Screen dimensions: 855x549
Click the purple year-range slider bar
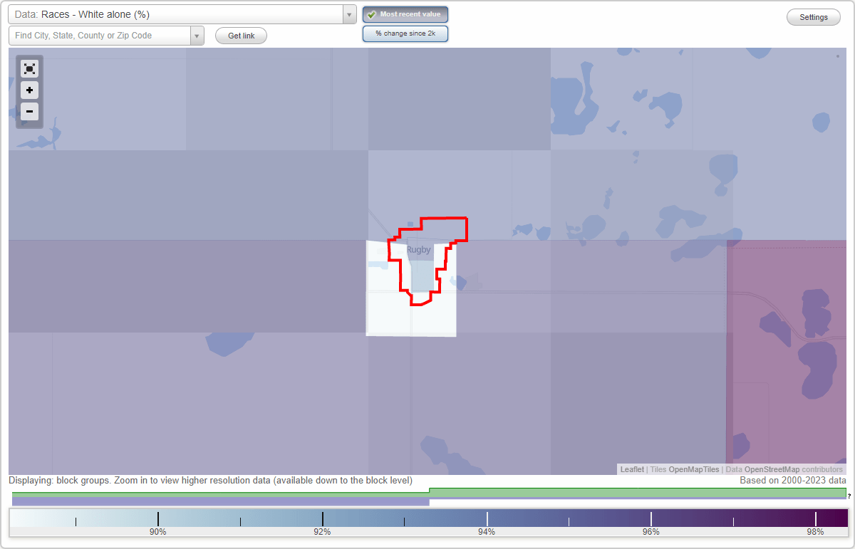(x=214, y=501)
